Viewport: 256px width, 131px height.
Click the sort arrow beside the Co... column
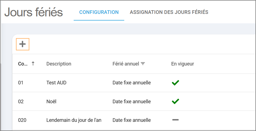click(33, 64)
